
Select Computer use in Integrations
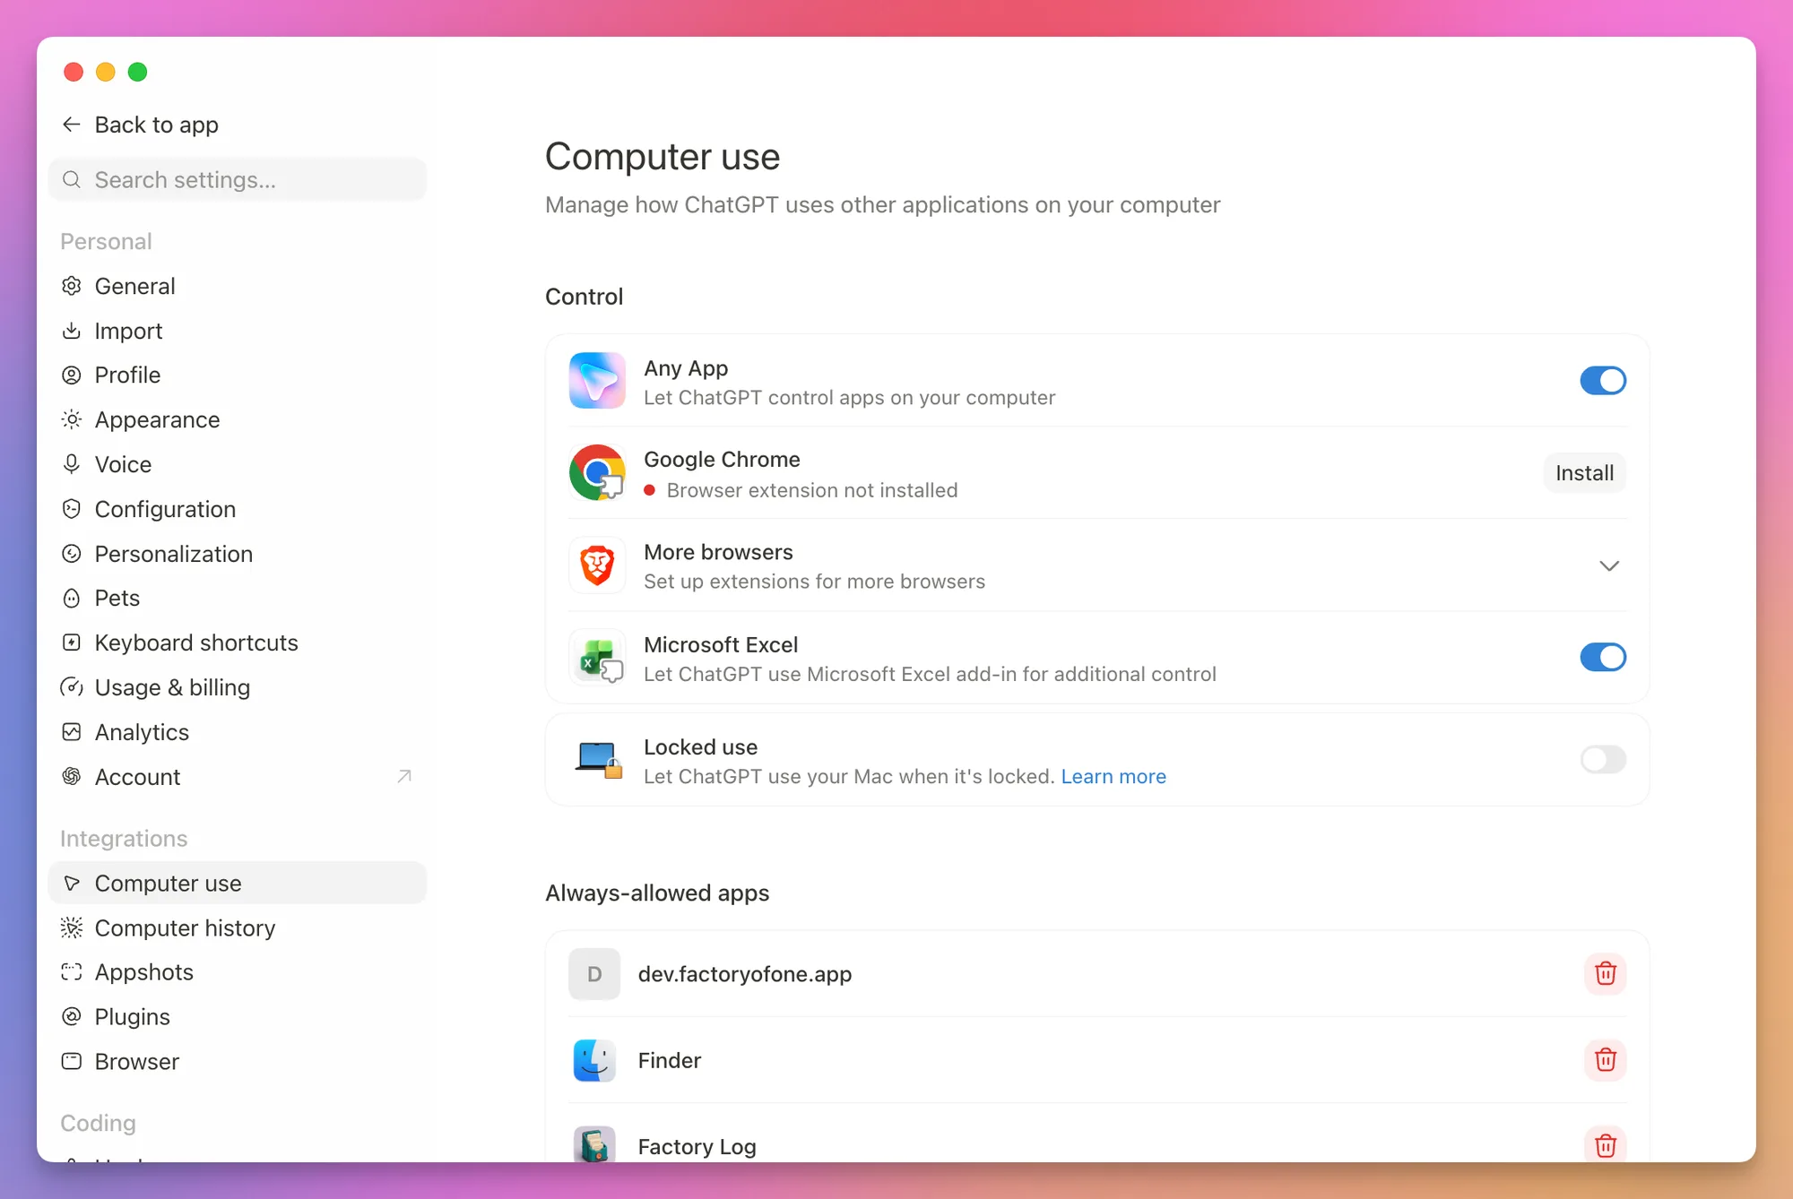tap(237, 883)
